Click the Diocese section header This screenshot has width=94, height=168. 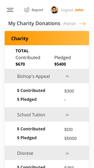[47, 153]
